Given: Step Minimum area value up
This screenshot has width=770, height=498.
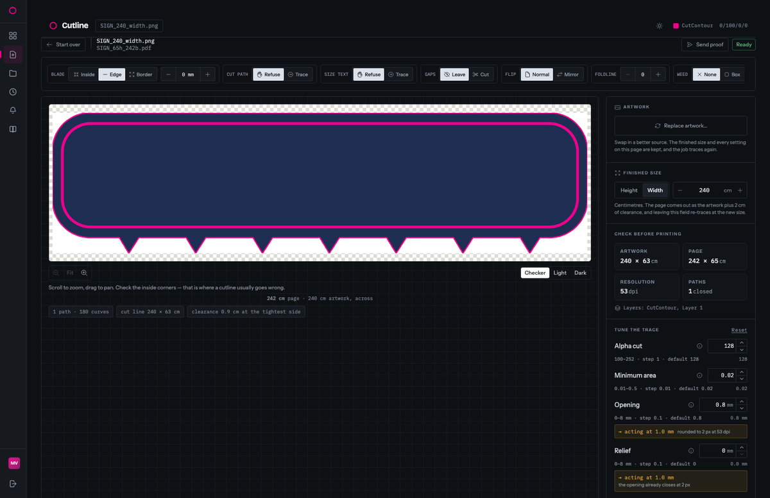Looking at the screenshot, I should (x=742, y=372).
